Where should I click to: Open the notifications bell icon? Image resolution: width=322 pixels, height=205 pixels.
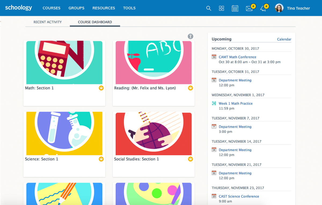(x=263, y=9)
